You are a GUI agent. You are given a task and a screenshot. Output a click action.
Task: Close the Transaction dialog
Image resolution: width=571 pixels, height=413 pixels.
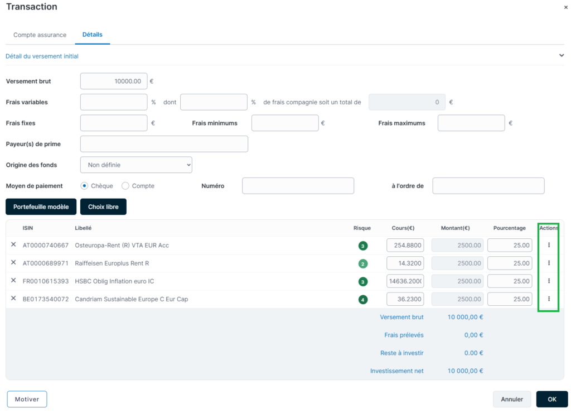click(x=566, y=7)
